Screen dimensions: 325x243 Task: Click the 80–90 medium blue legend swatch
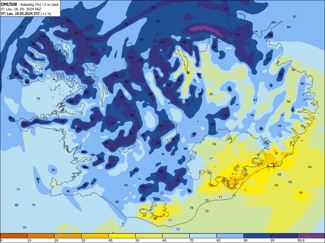point(230,236)
